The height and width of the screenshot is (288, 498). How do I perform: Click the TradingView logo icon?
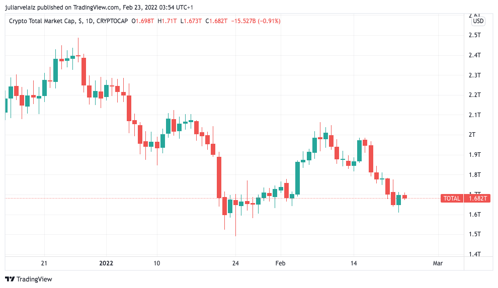(x=10, y=279)
